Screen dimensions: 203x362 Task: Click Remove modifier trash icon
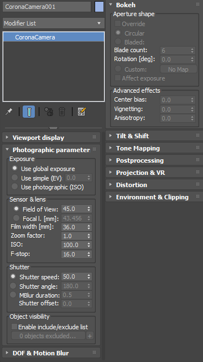coord(62,112)
